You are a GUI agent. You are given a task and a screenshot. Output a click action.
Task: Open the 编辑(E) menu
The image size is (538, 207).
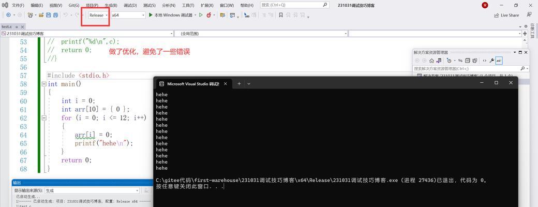pyautogui.click(x=37, y=6)
